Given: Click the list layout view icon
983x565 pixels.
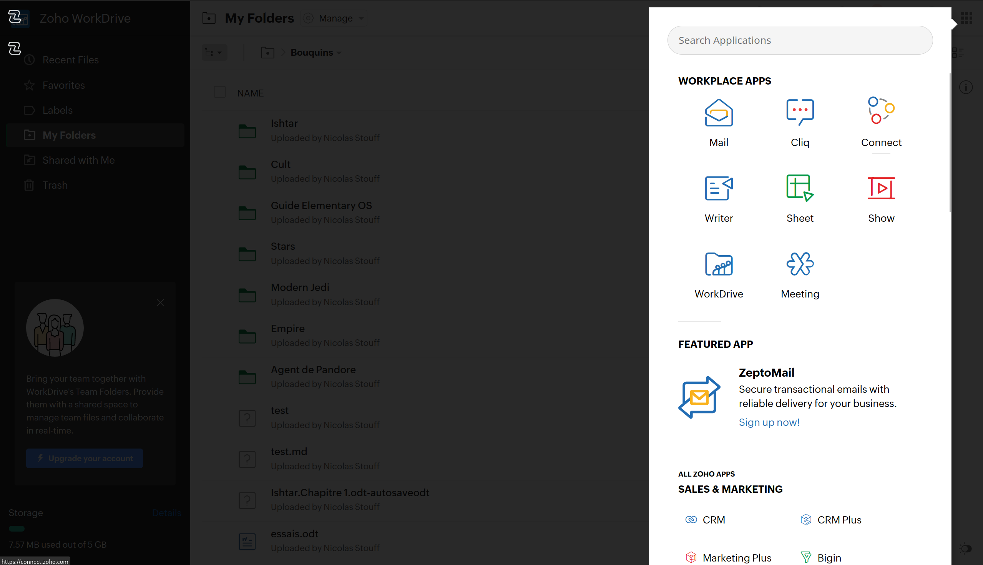Looking at the screenshot, I should (x=958, y=52).
